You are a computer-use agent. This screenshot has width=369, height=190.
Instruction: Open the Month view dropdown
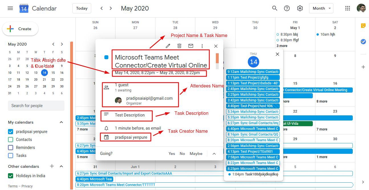321,8
